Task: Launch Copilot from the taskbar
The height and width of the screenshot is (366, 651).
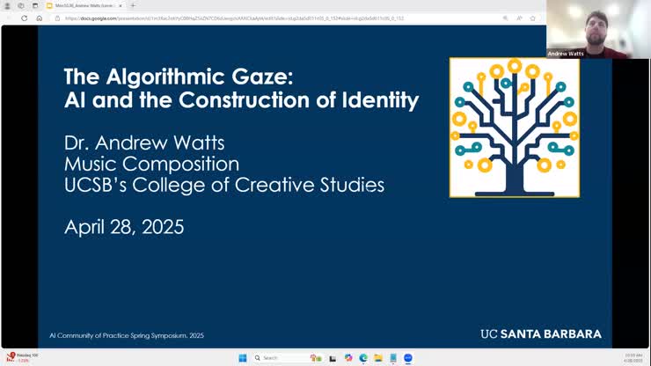Action: [348, 358]
